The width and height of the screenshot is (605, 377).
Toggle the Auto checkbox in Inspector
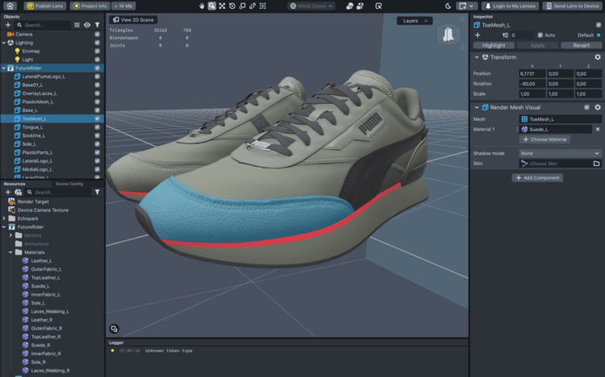click(x=539, y=35)
